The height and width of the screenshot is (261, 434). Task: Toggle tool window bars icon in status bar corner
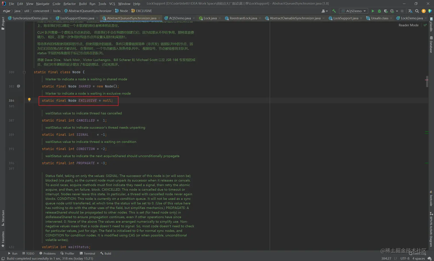coord(3,258)
